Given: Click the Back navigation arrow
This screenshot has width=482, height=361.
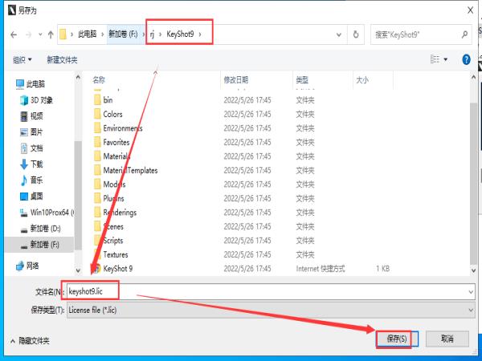Looking at the screenshot, I should (14, 35).
